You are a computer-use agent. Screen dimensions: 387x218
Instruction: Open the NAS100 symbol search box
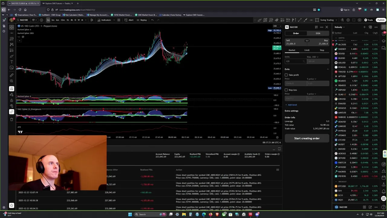click(23, 20)
